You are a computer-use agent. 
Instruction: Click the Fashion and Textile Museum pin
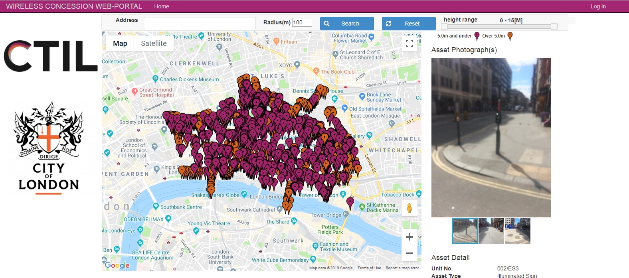[x=315, y=245]
